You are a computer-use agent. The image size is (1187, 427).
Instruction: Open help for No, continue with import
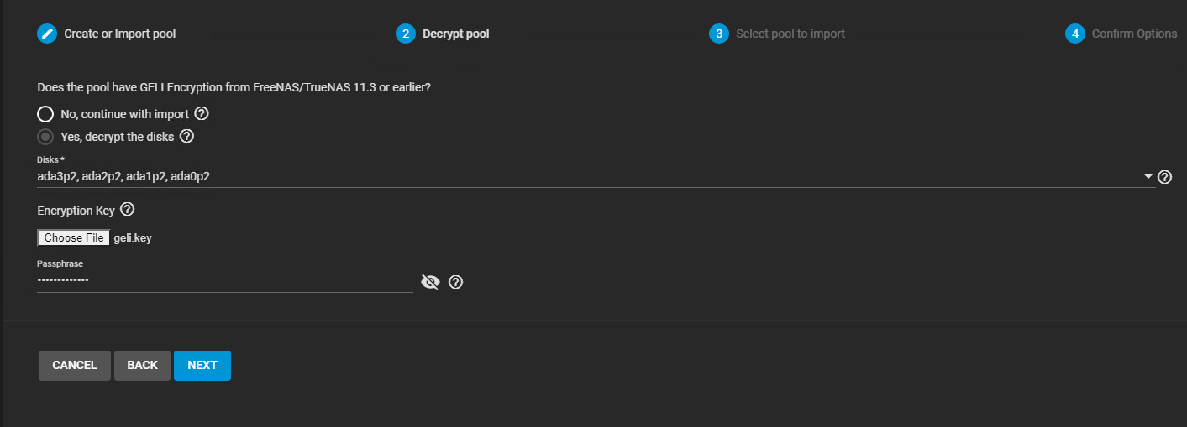tap(202, 113)
